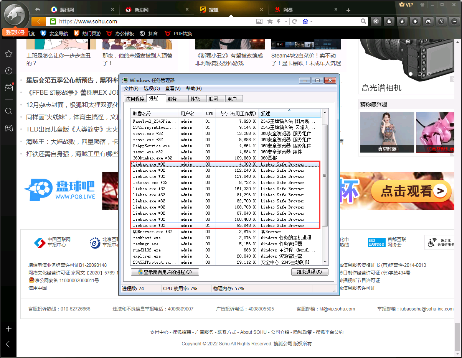Collapse sidebar with bottom arrow icon

pyautogui.click(x=8, y=344)
